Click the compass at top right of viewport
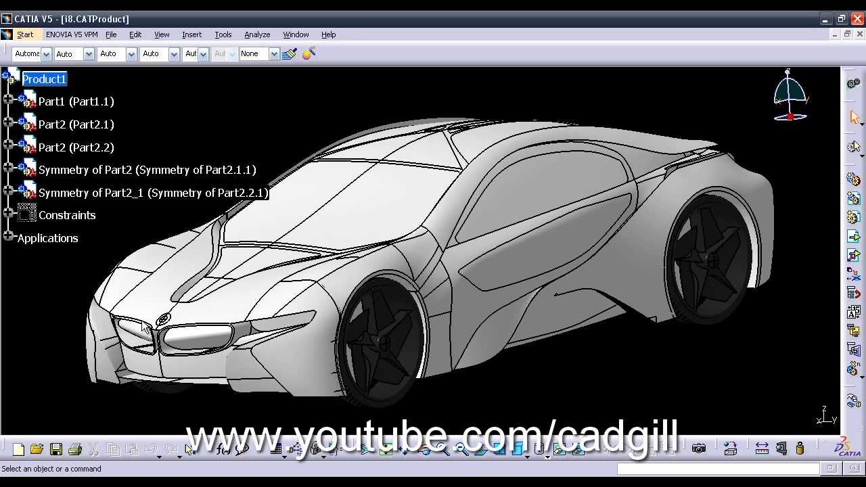 (790, 95)
